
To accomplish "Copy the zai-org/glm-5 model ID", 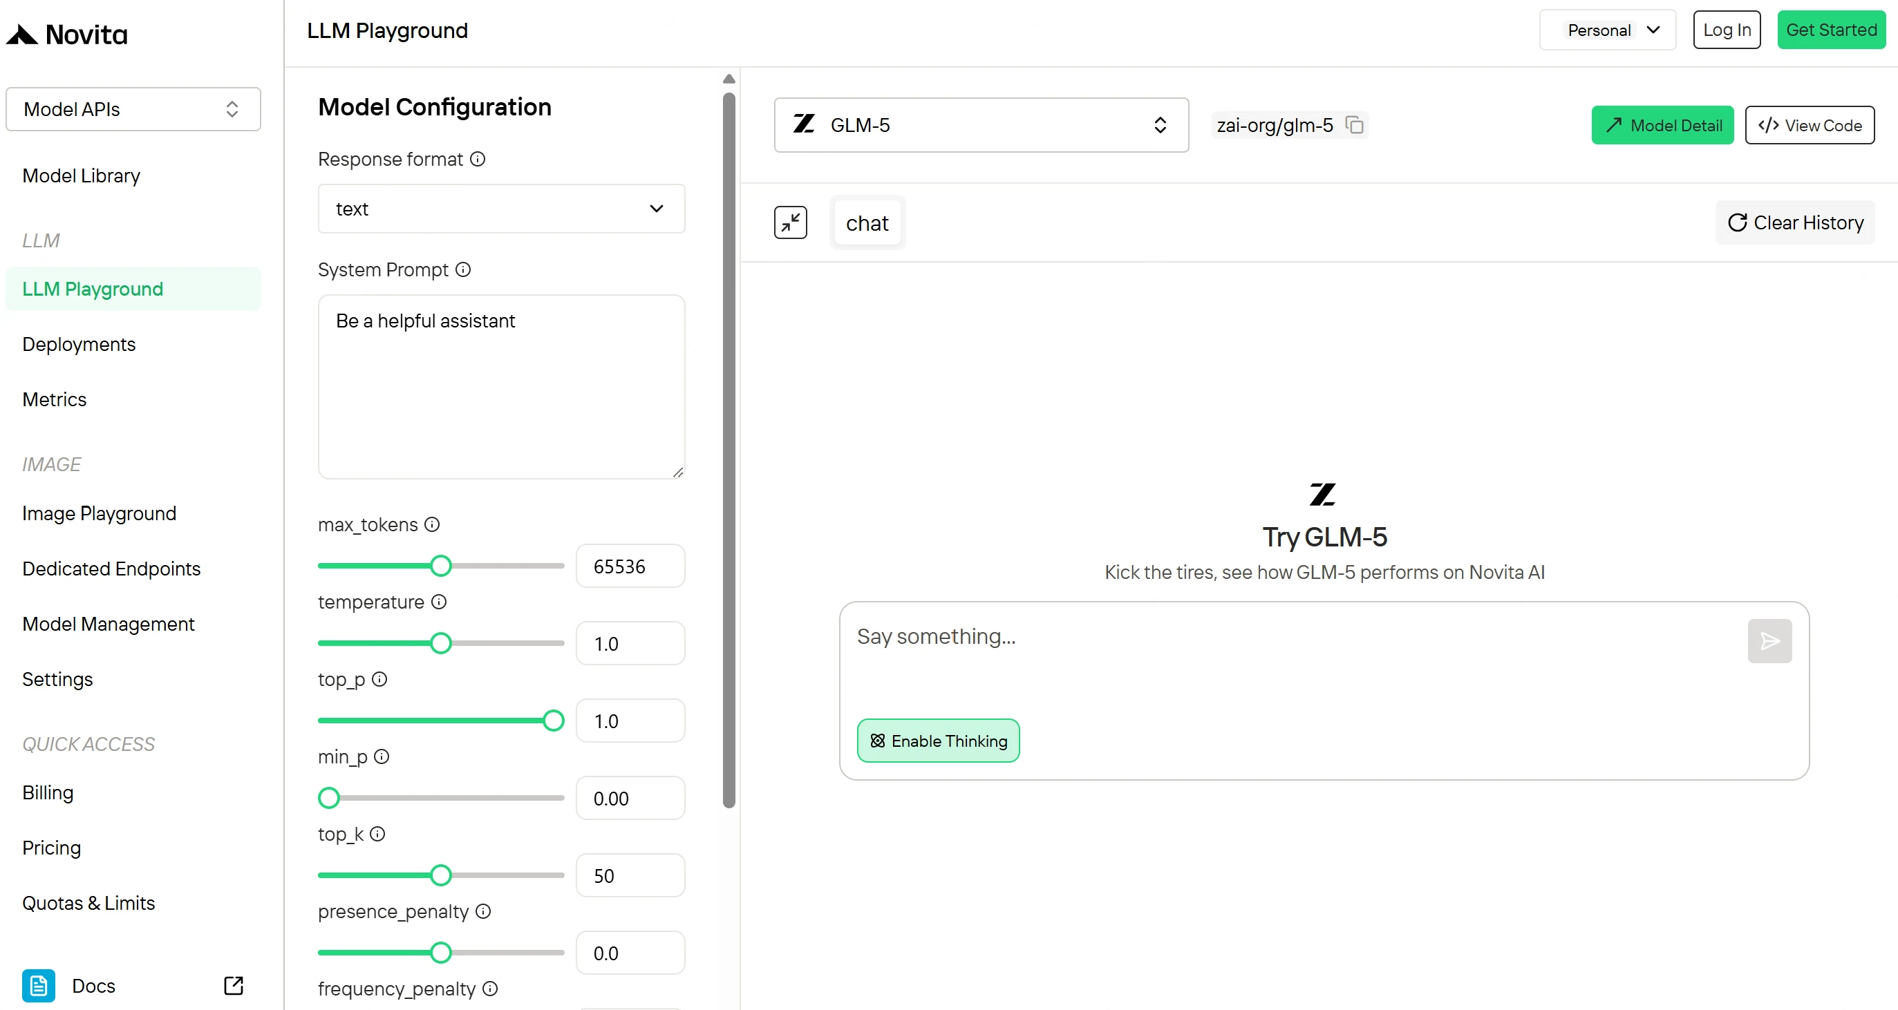I will [x=1354, y=124].
